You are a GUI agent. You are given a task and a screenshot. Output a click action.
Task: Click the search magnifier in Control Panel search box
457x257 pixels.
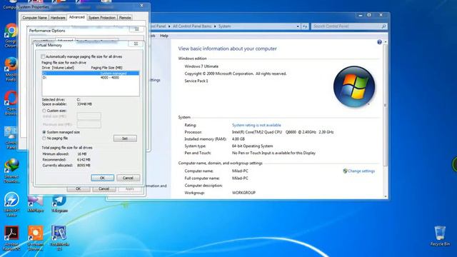point(383,26)
